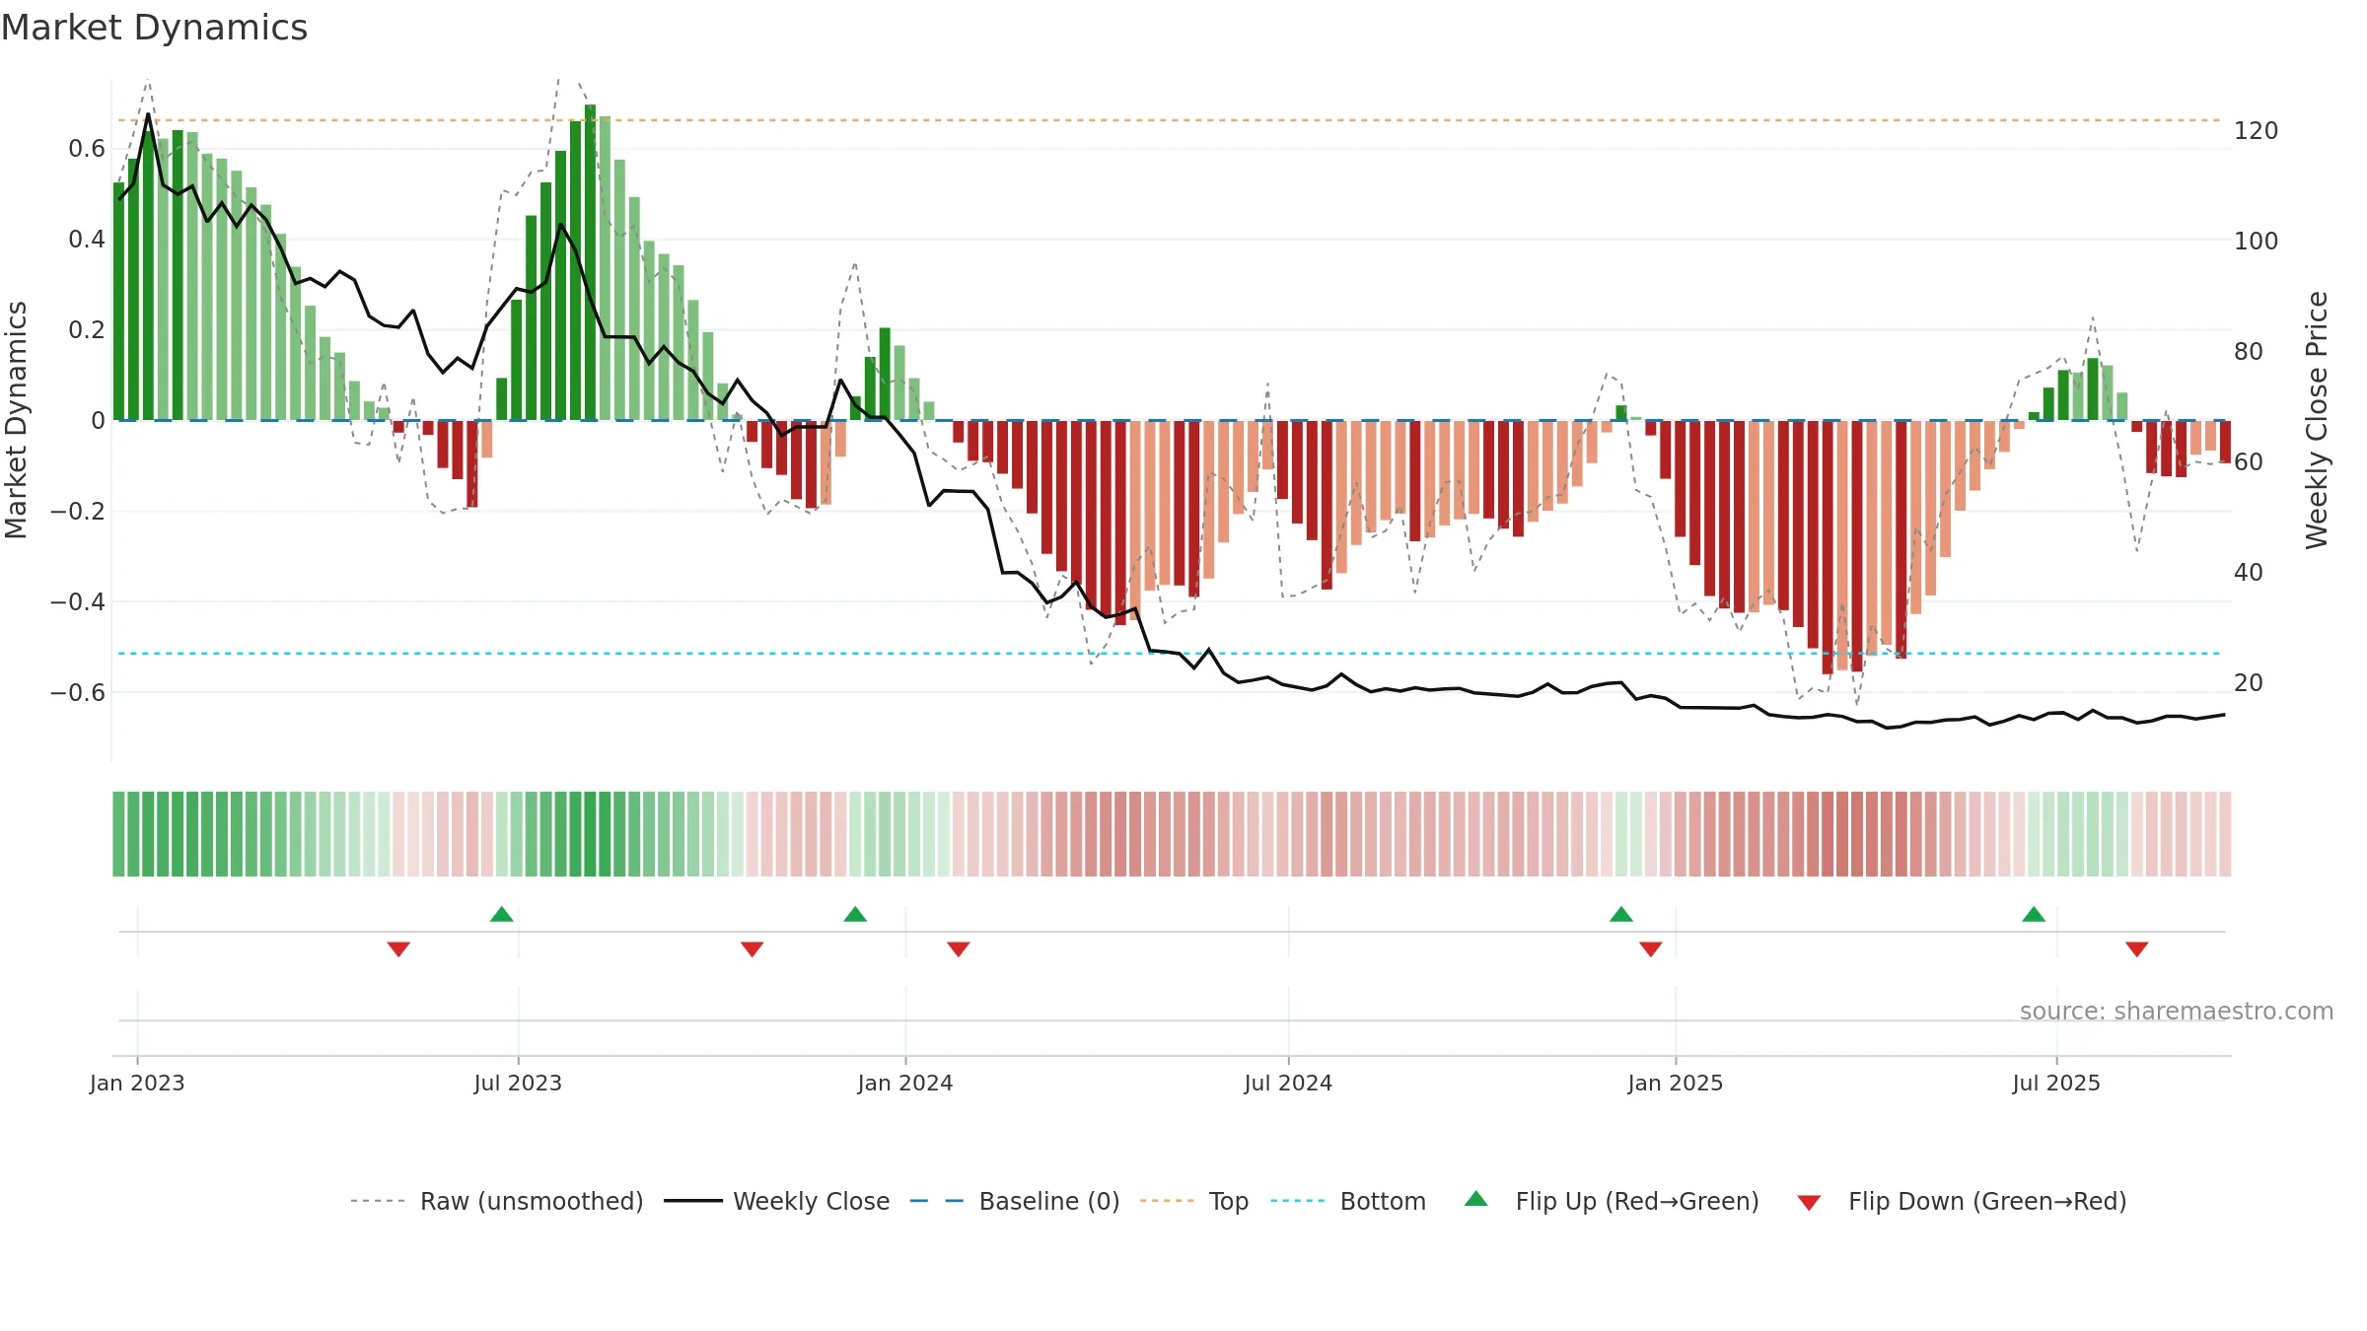The width and height of the screenshot is (2367, 1331).
Task: Click the Jan 2024 x-axis label
Action: click(905, 1083)
